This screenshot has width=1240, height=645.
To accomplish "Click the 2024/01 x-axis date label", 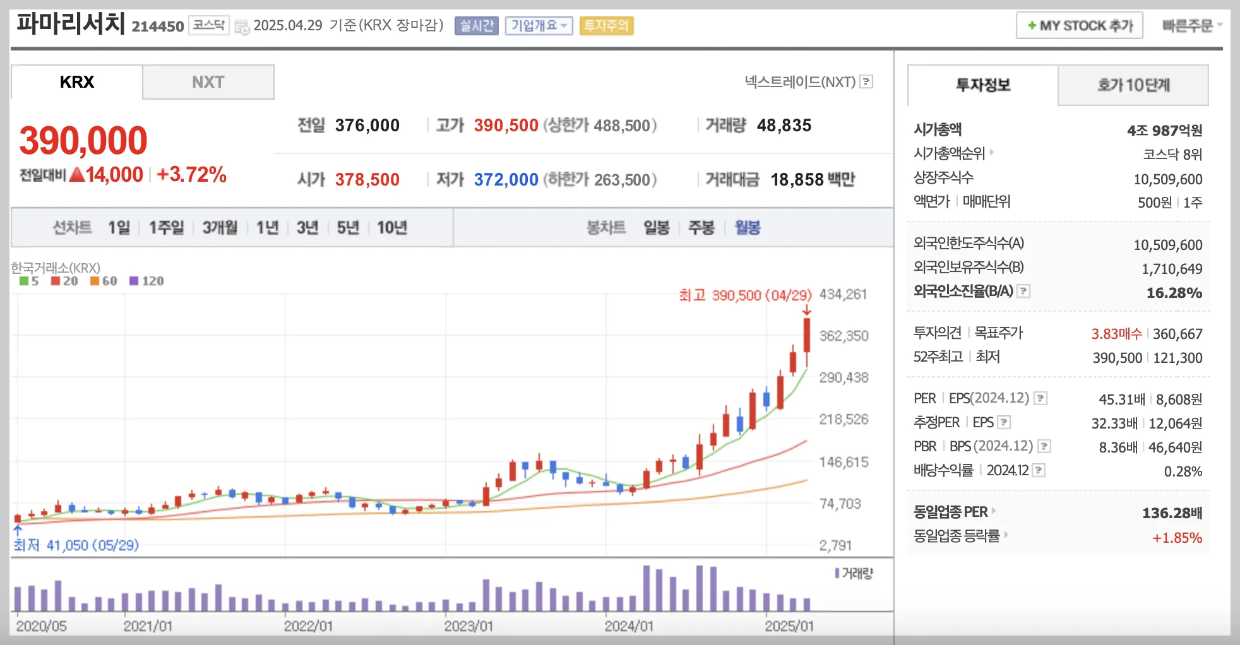I will click(629, 626).
